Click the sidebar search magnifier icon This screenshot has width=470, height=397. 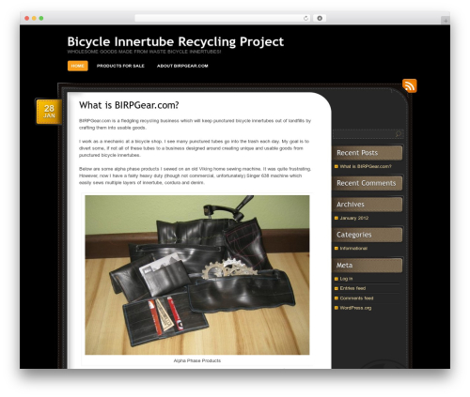pos(398,134)
